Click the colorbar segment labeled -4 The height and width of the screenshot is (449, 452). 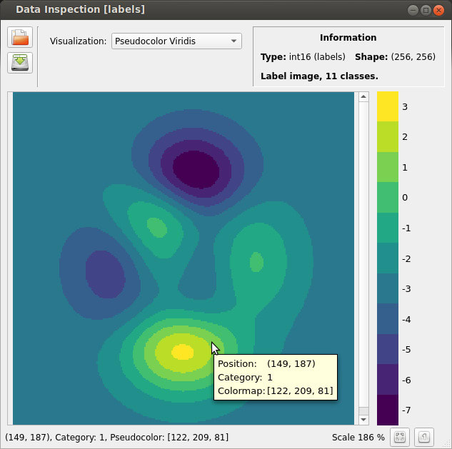click(x=388, y=319)
